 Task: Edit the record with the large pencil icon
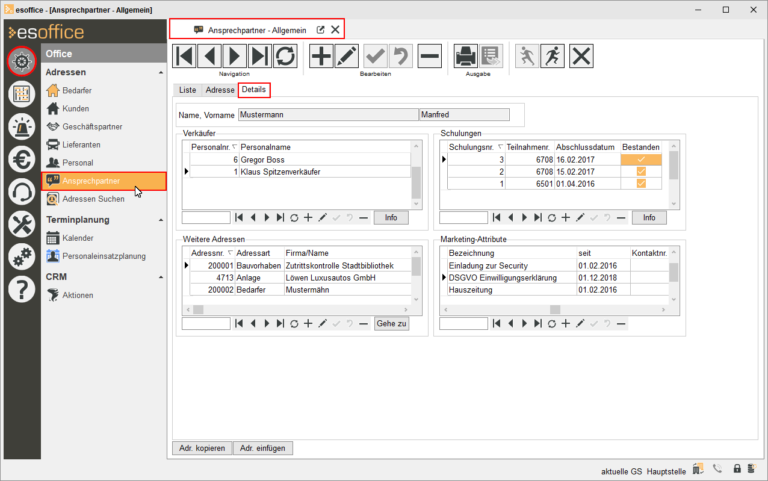point(347,56)
